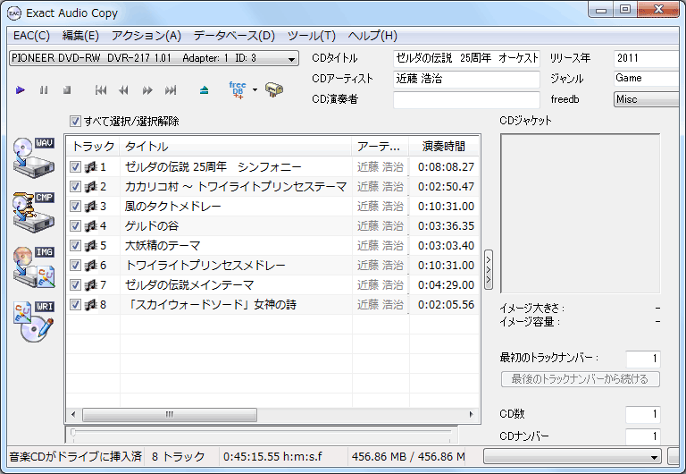Open the 編集(E) menu
686x474 pixels.
(x=80, y=36)
